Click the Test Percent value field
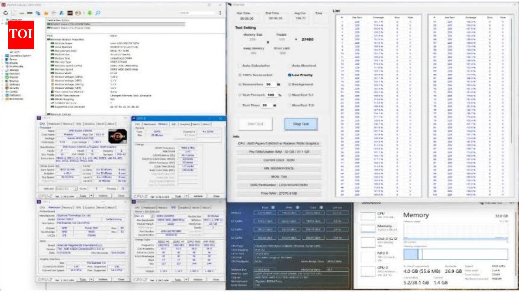Image resolution: width=519 pixels, height=292 pixels. click(x=271, y=95)
